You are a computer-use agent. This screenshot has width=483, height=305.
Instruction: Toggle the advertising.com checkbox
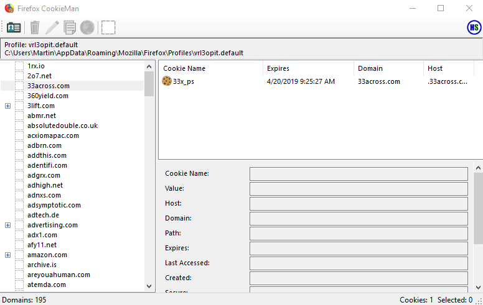click(x=19, y=225)
